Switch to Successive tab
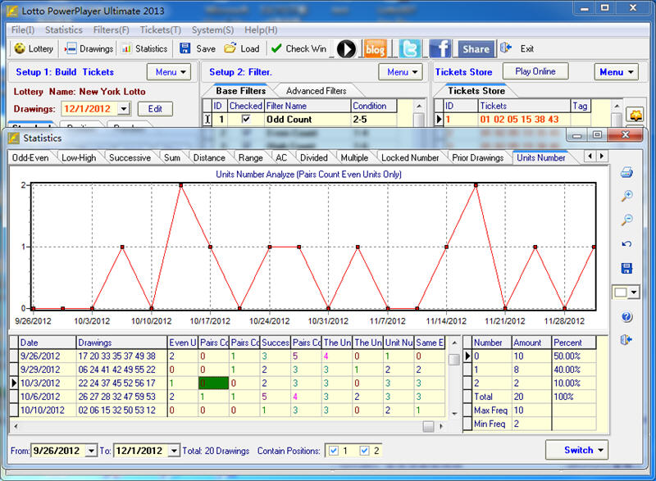Image resolution: width=656 pixels, height=481 pixels. coord(130,157)
